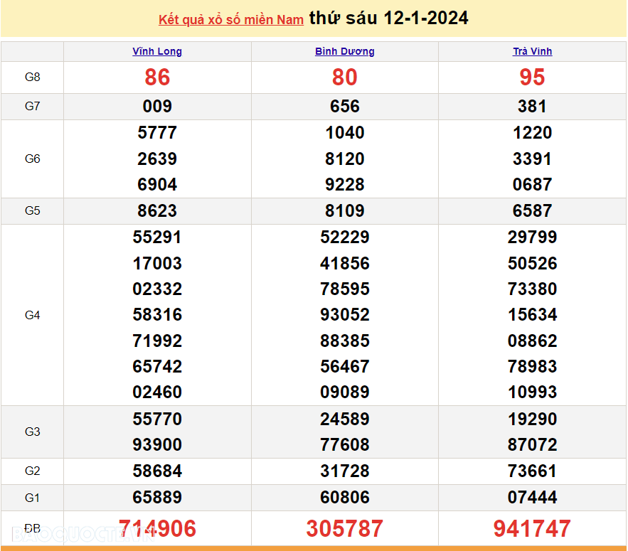Image resolution: width=628 pixels, height=551 pixels.
Task: Select the G6 number 8120
Action: (345, 159)
